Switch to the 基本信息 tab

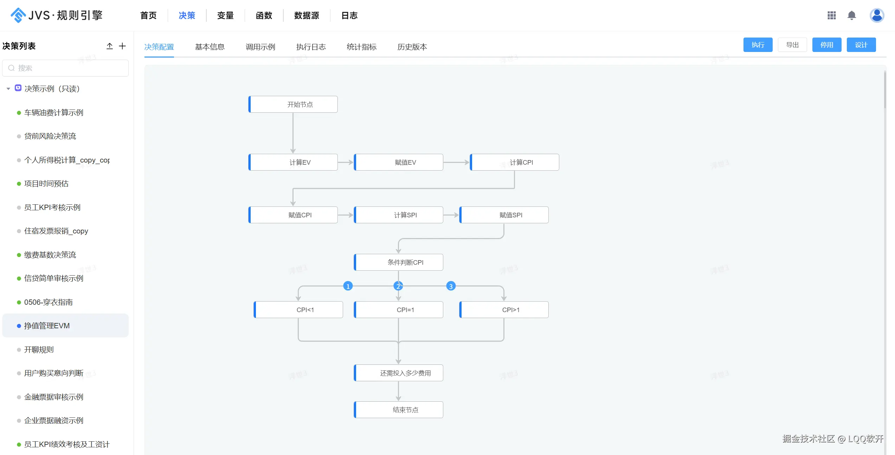point(210,47)
